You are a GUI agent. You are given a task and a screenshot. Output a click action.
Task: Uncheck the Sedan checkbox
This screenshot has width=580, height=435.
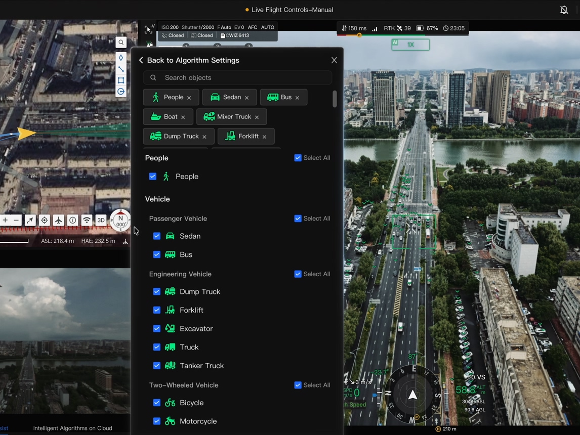[x=157, y=236]
